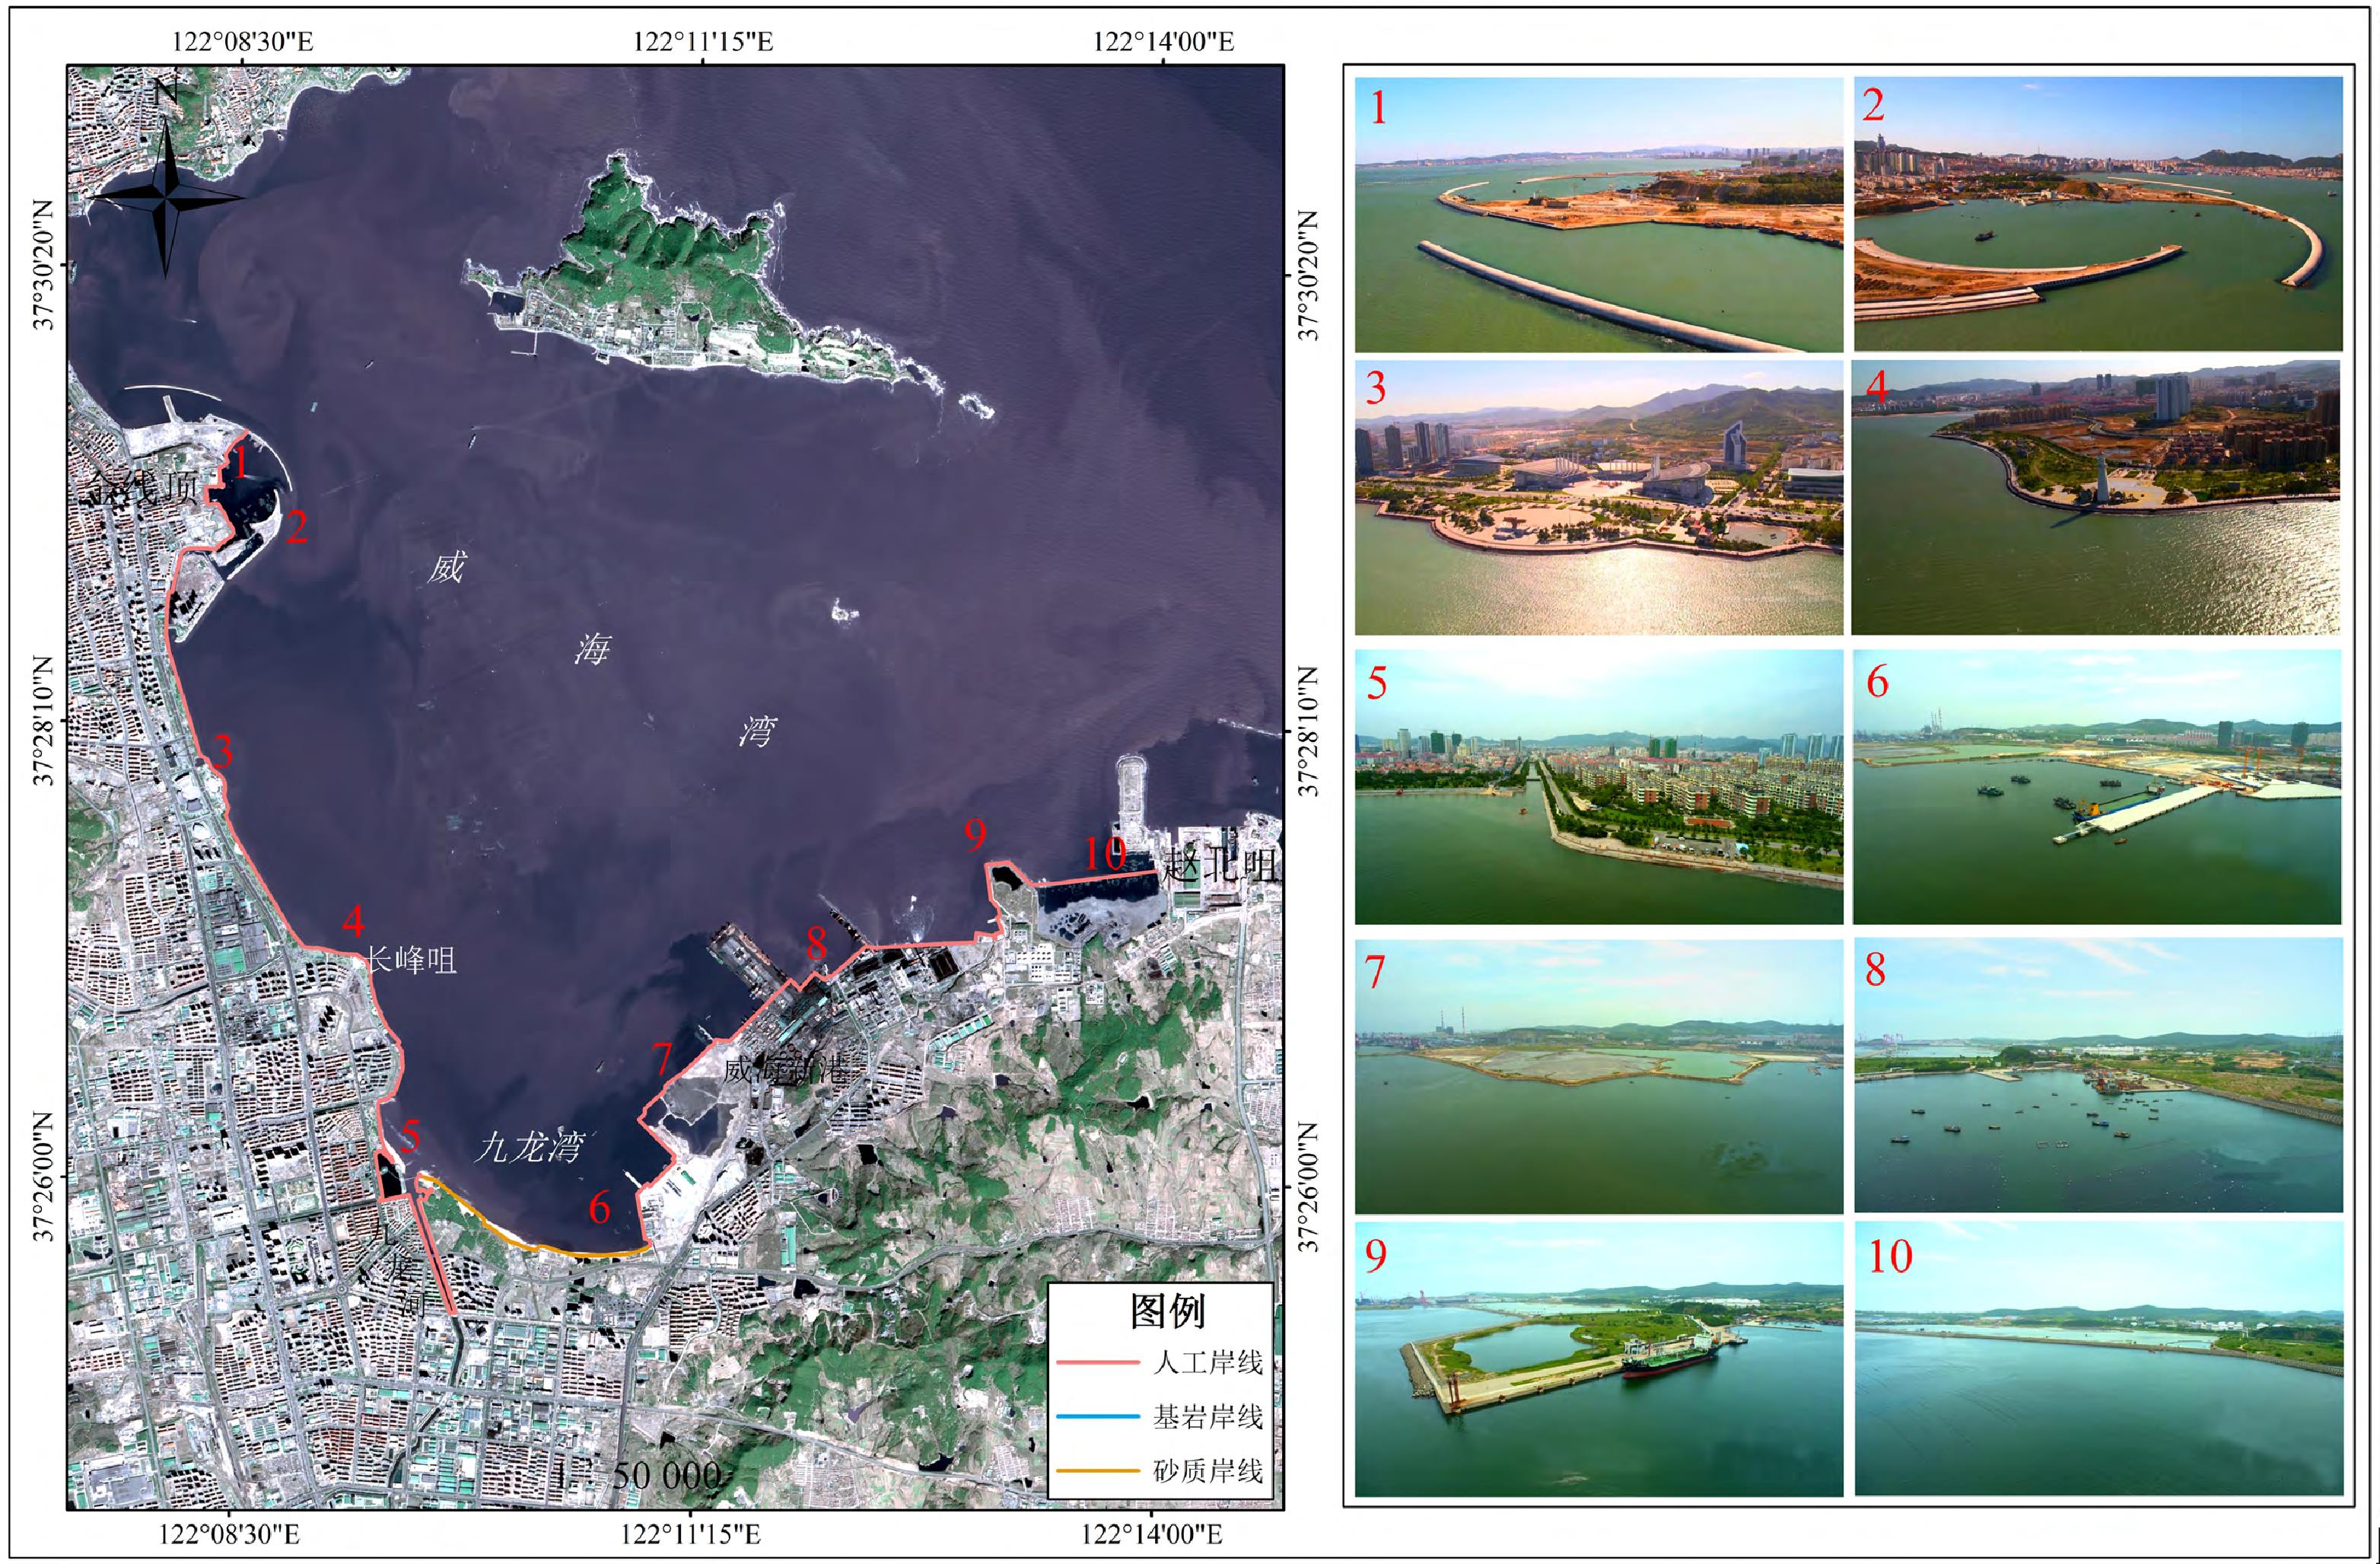This screenshot has height=1564, width=2380.
Task: Click 122°11'15"E on the bottom axis
Action: tap(690, 1534)
